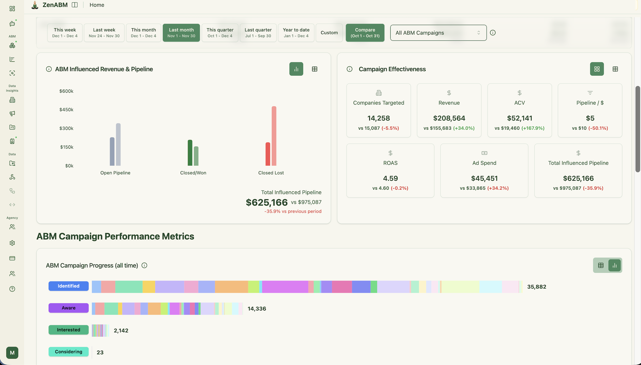The width and height of the screenshot is (641, 365).
Task: Open the All ABM Campaigns dropdown
Action: pos(438,33)
